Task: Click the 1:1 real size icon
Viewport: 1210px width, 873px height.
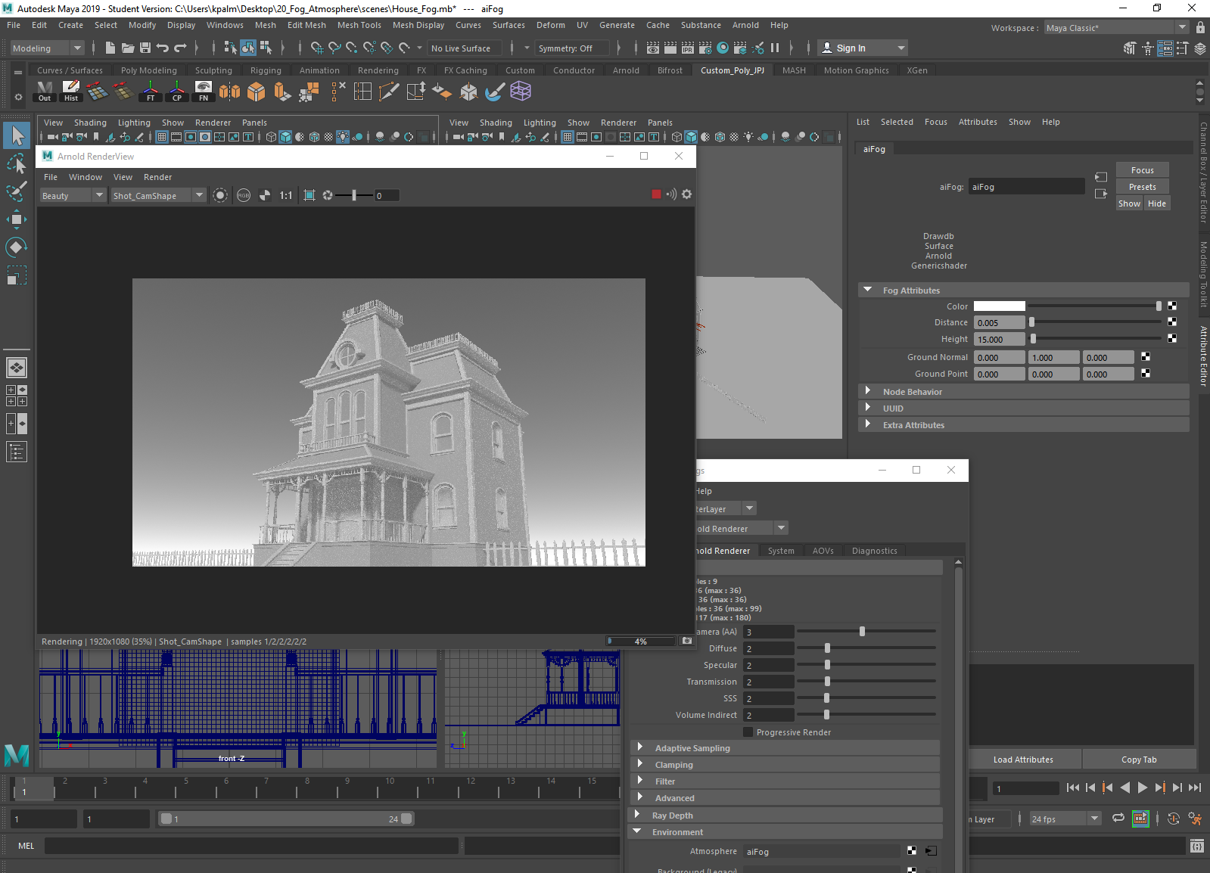Action: [x=285, y=195]
